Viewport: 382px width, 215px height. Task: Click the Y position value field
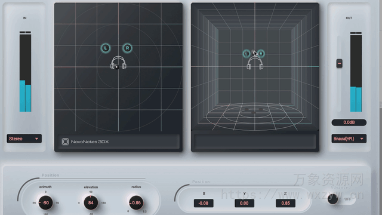244,203
